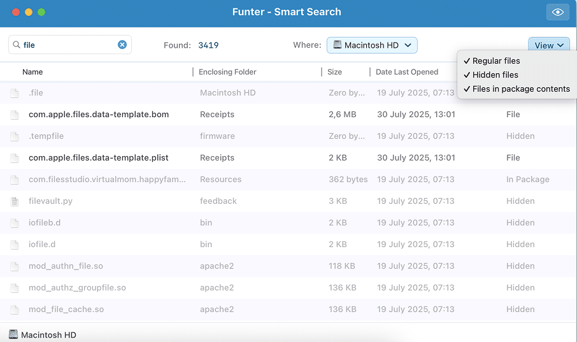Click the '362 bytes' size cell
The image size is (577, 342).
[x=348, y=180]
